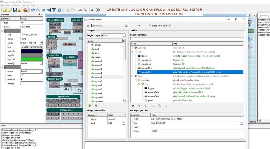Run scenario with green play arrow in editor
The image size is (270, 149).
139,26
